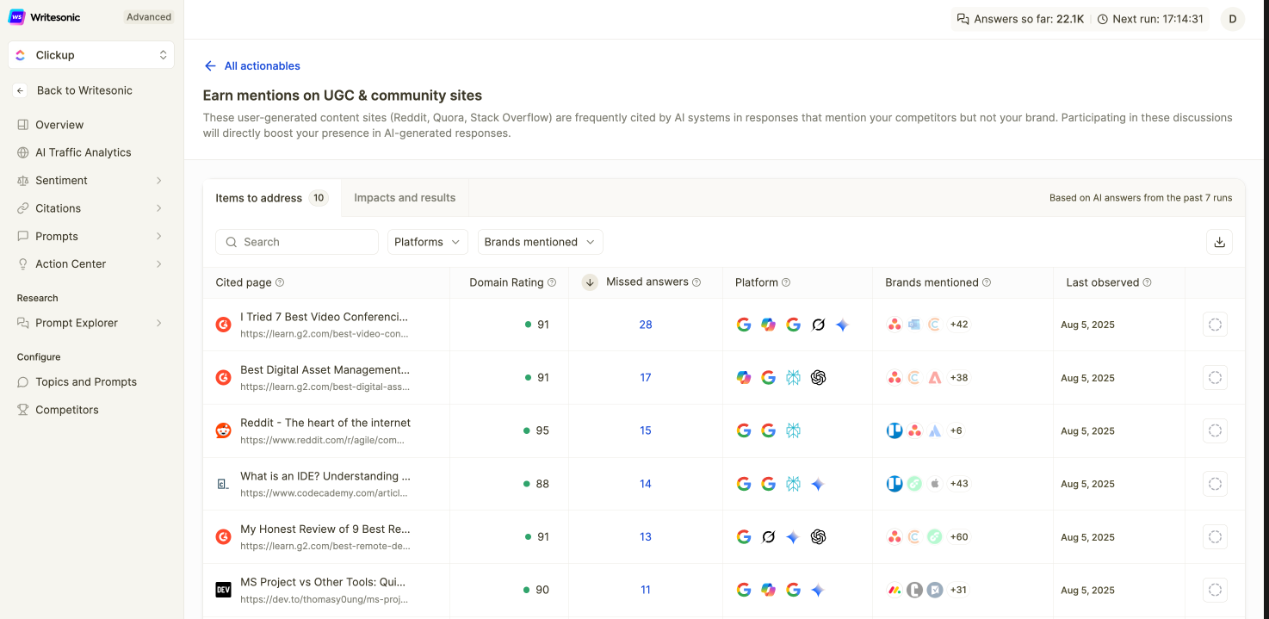
Task: Click the G2 logo on Video Conferencing row
Action: tap(224, 325)
